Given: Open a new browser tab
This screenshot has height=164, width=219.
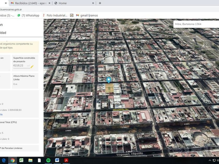Looking at the screenshot, I should click(100, 3).
